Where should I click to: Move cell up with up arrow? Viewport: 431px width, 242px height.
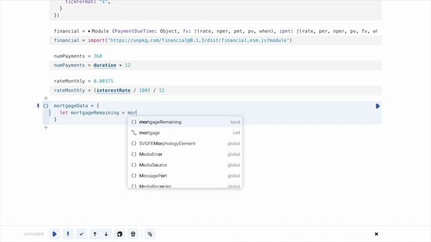95,234
